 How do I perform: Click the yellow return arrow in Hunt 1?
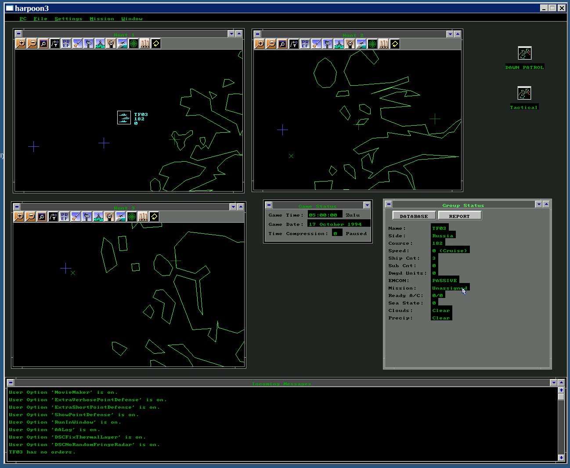click(x=156, y=44)
